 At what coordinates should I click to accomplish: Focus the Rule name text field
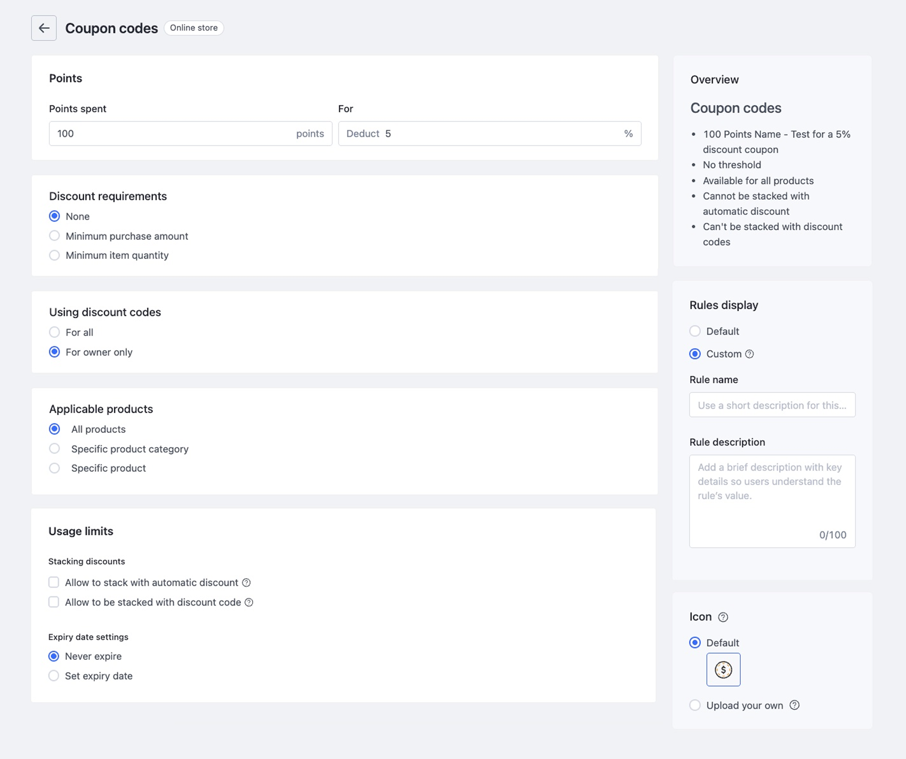coord(772,405)
